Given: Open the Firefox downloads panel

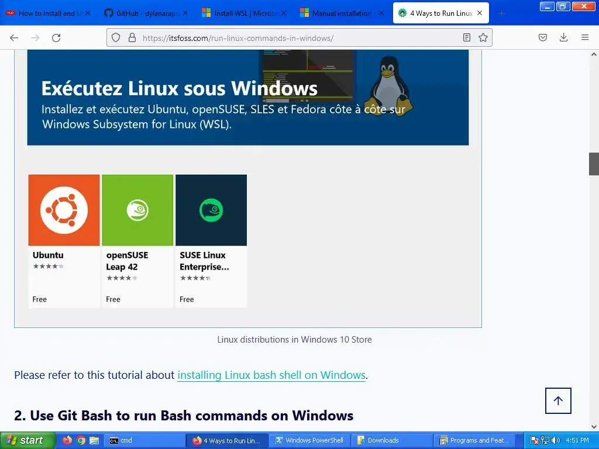Looking at the screenshot, I should [563, 37].
